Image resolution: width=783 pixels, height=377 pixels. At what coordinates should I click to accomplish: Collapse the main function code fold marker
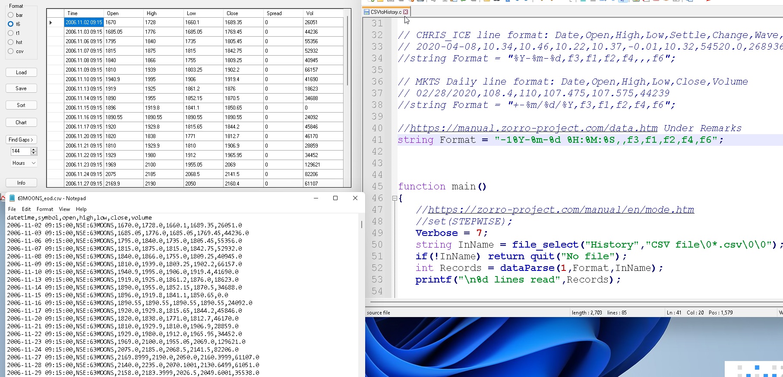click(x=395, y=198)
